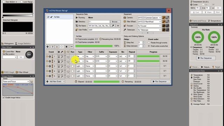Expand more equipment with down arrow bar
Viewport: 224px width, 126px height.
coord(148,33)
